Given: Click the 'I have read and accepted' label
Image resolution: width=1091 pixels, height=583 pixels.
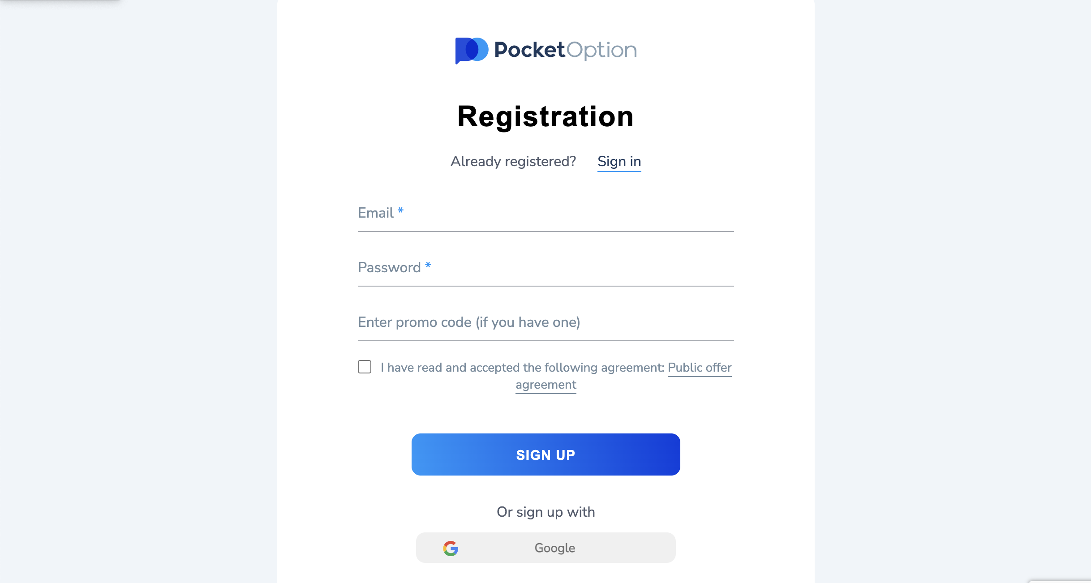Looking at the screenshot, I should tap(522, 368).
